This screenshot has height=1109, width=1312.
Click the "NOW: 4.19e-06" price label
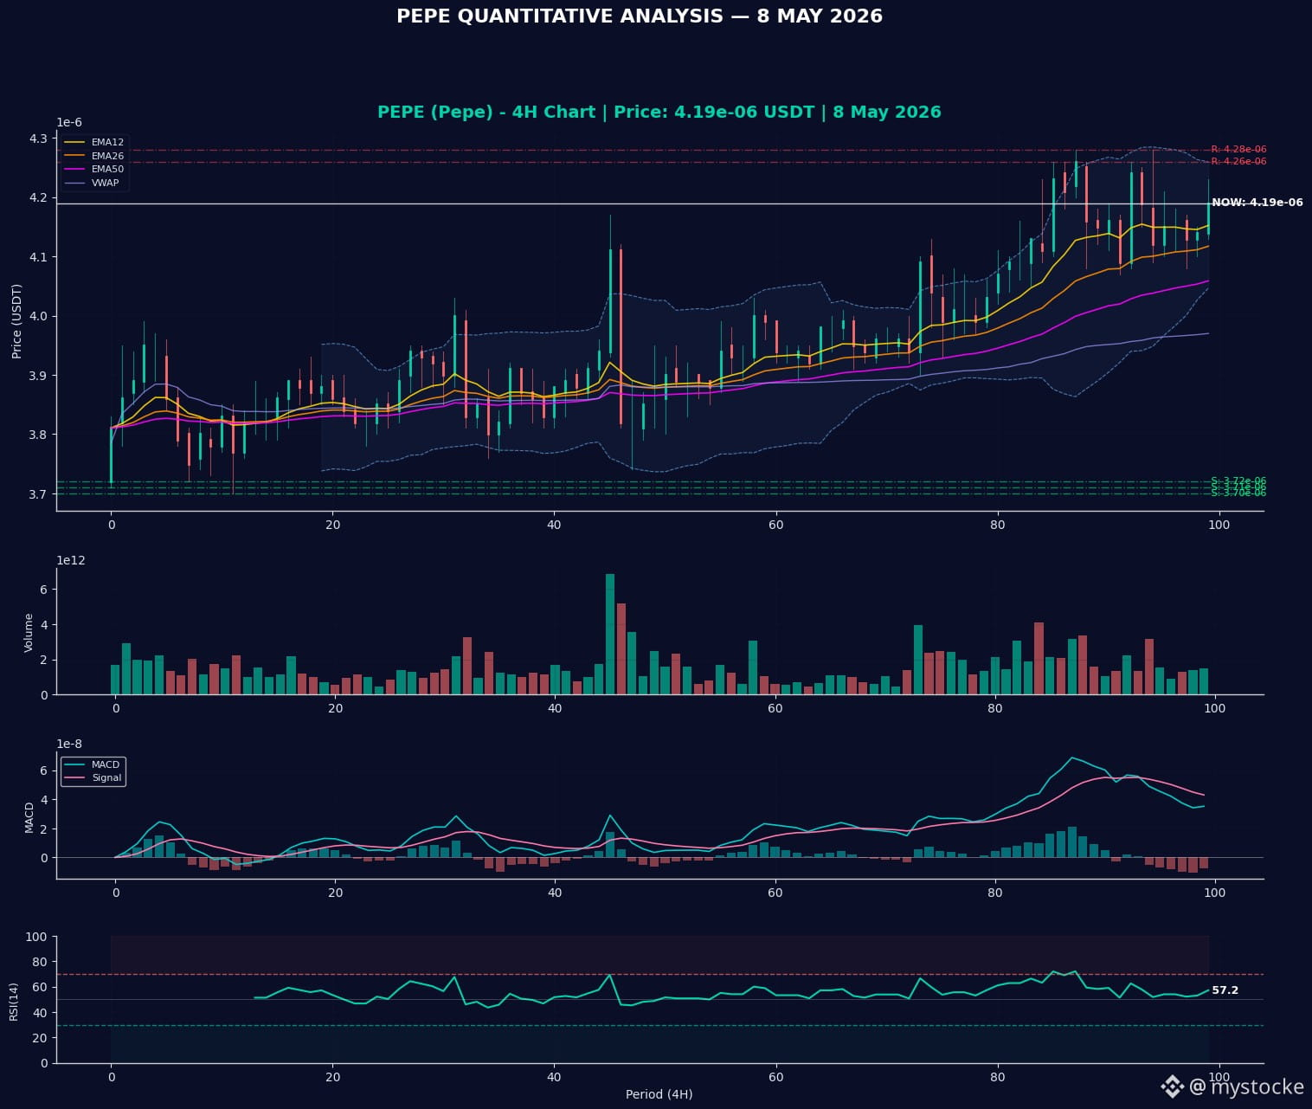pyautogui.click(x=1257, y=203)
